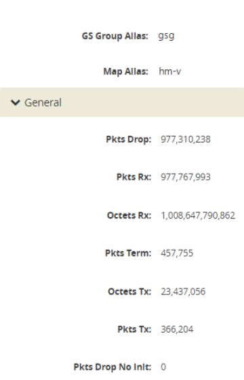Click the Pkts Drop No Init value 0
This screenshot has height=380, width=244.
click(x=163, y=367)
